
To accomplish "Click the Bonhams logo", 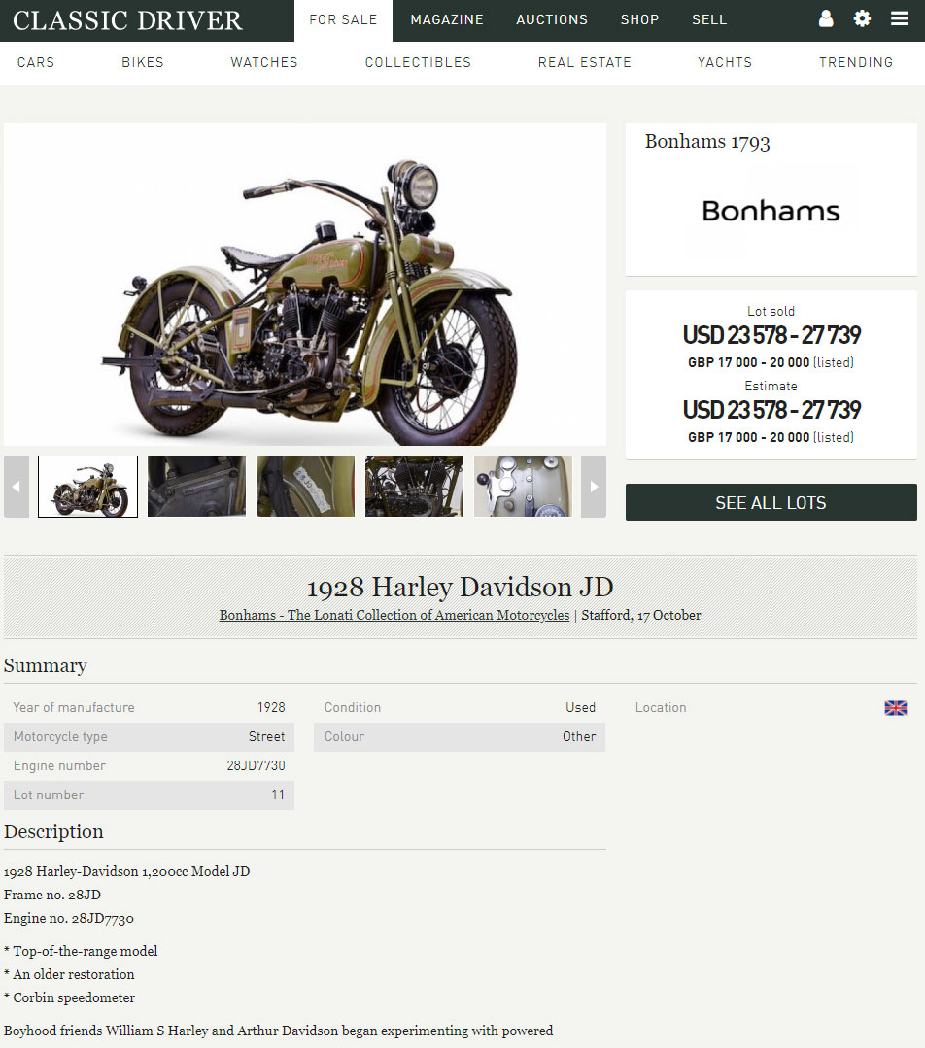I will point(771,211).
